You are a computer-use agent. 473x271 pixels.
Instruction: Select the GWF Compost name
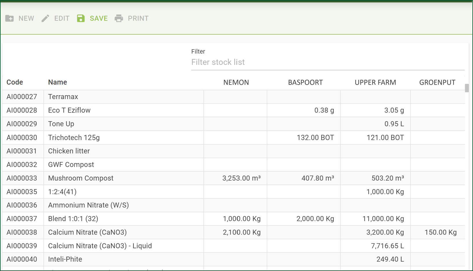point(71,165)
